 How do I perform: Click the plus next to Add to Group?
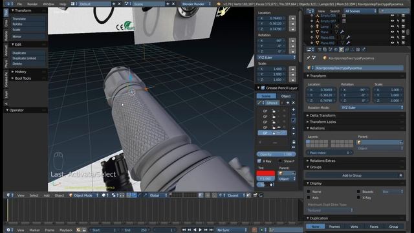[401, 175]
